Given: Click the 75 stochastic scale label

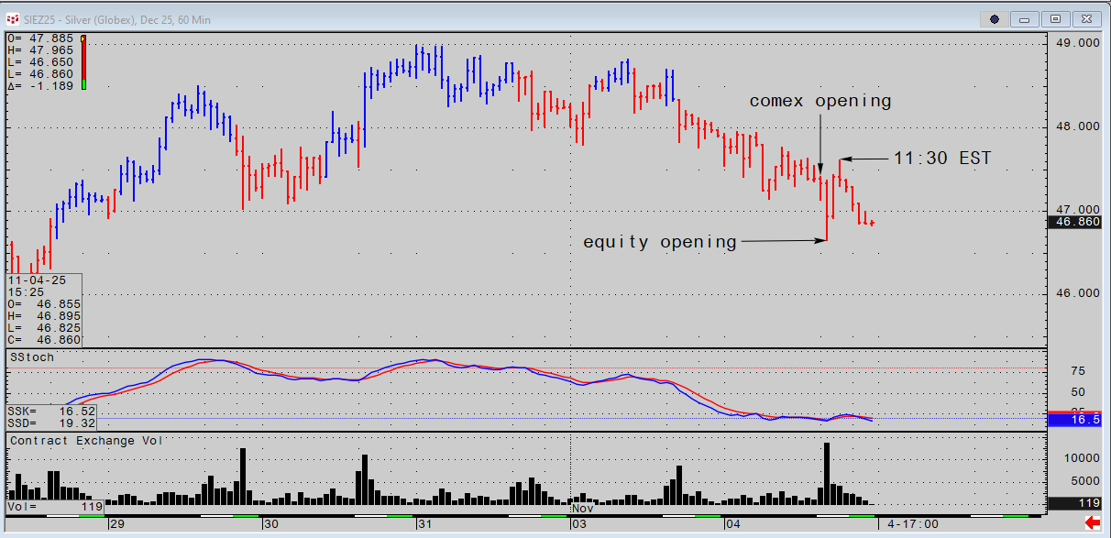Looking at the screenshot, I should [1076, 370].
